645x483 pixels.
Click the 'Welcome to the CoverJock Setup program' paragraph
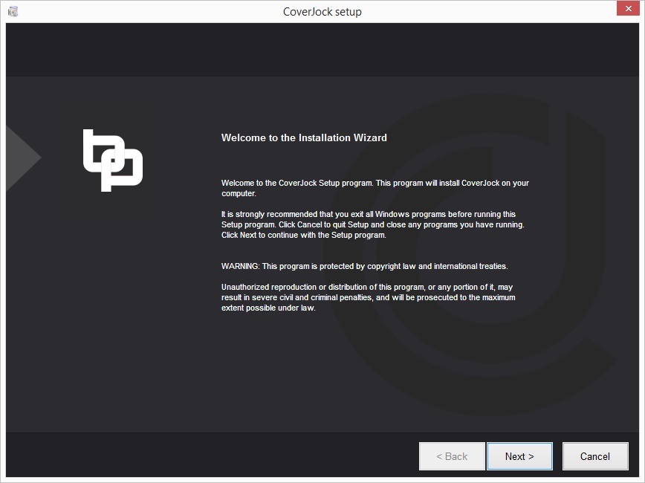click(375, 188)
